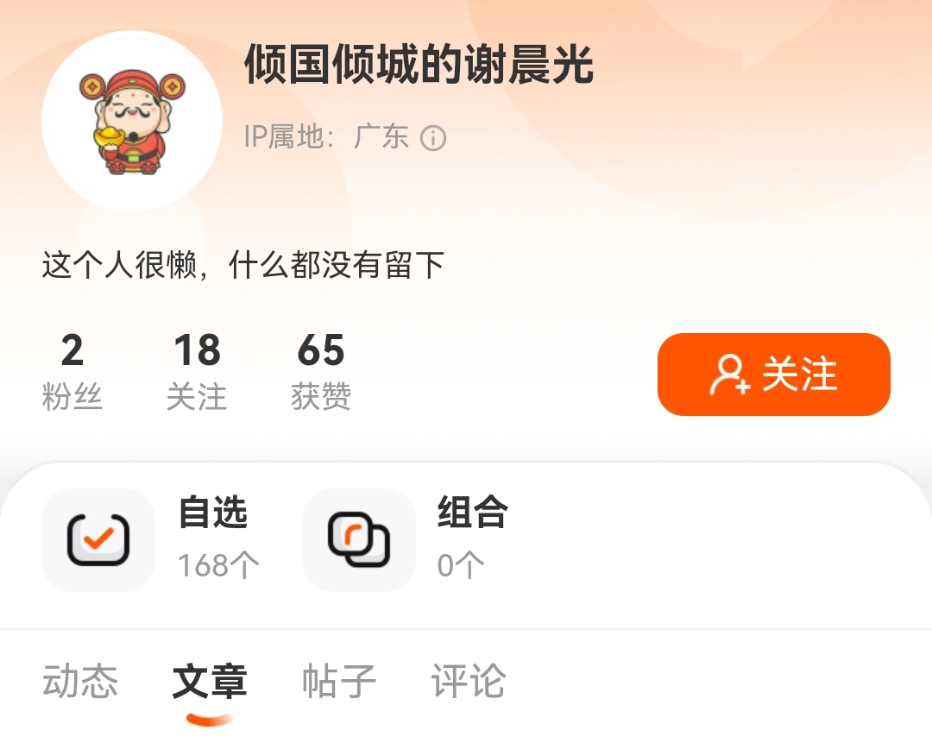Click the IP location info circle icon
Screen dimensions: 932x749
point(432,138)
